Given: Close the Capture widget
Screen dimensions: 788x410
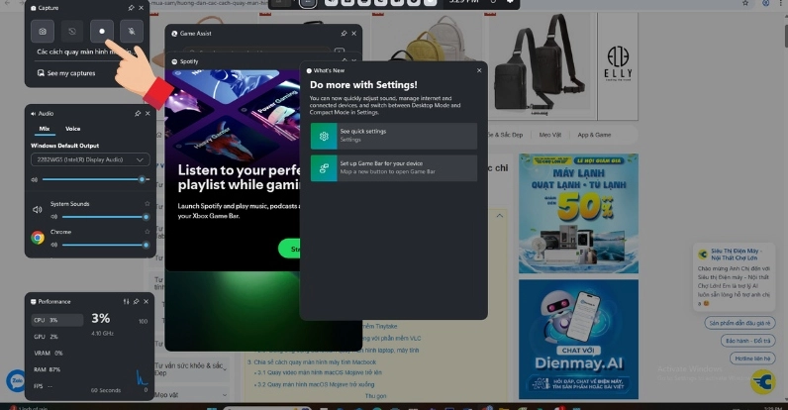Looking at the screenshot, I should click(x=142, y=8).
